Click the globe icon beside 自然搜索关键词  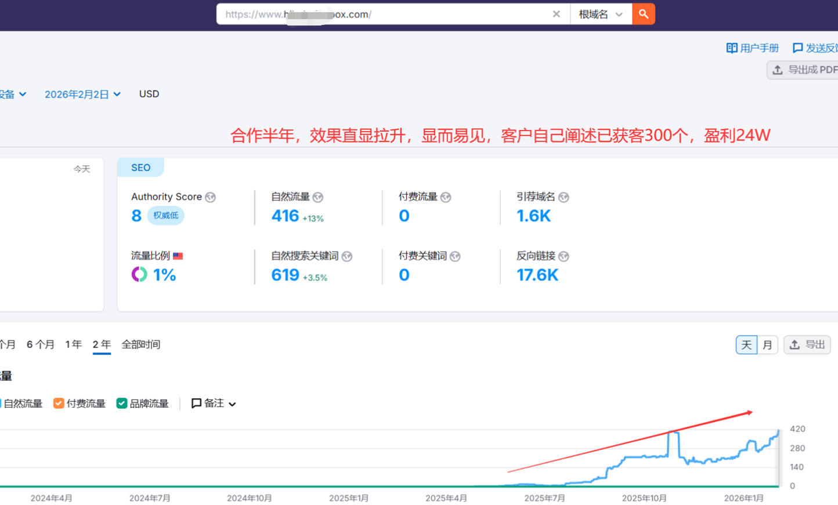click(x=347, y=256)
